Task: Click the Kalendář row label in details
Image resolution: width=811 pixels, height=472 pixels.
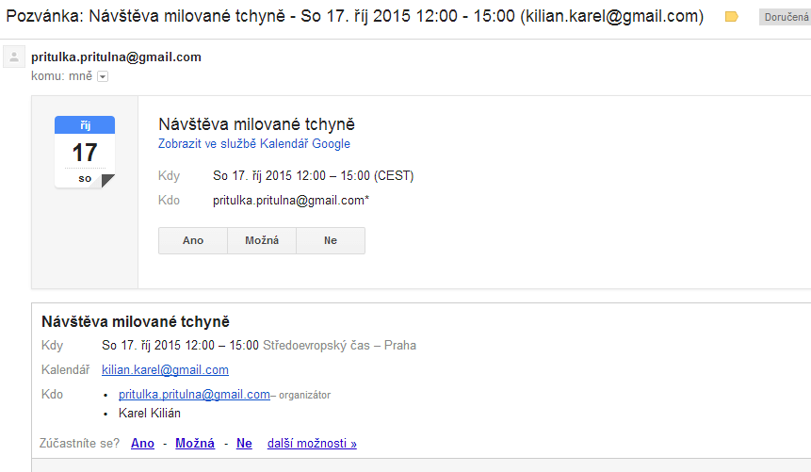Action: (66, 370)
